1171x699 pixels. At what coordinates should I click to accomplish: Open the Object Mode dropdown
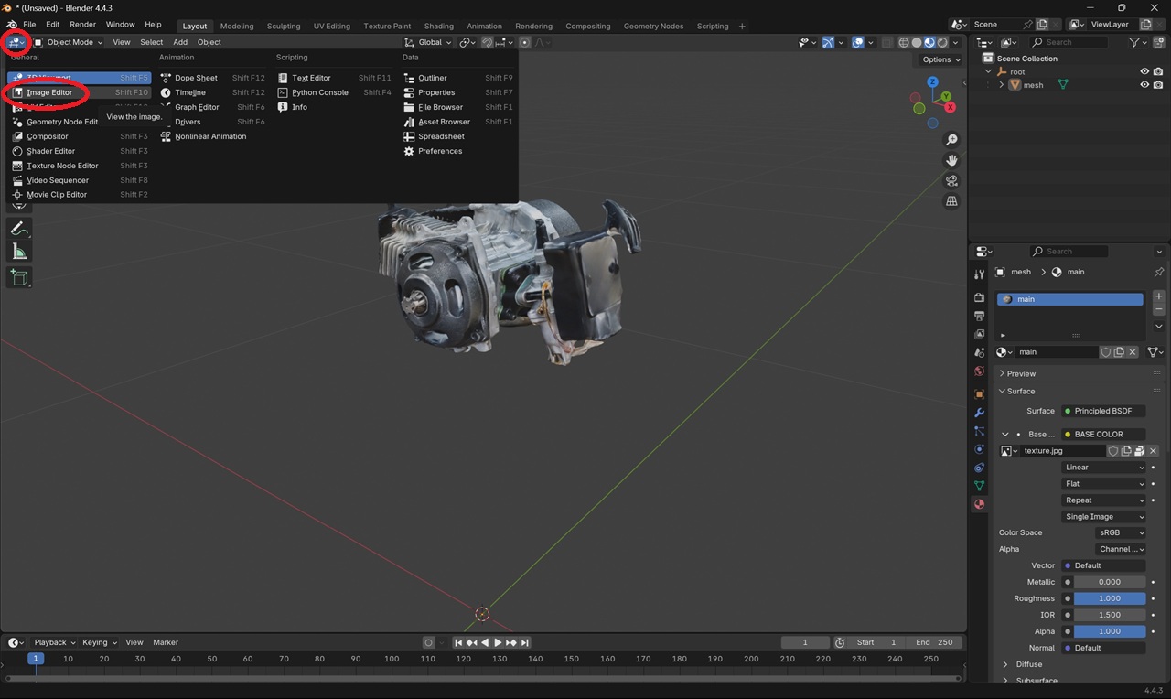click(x=70, y=42)
